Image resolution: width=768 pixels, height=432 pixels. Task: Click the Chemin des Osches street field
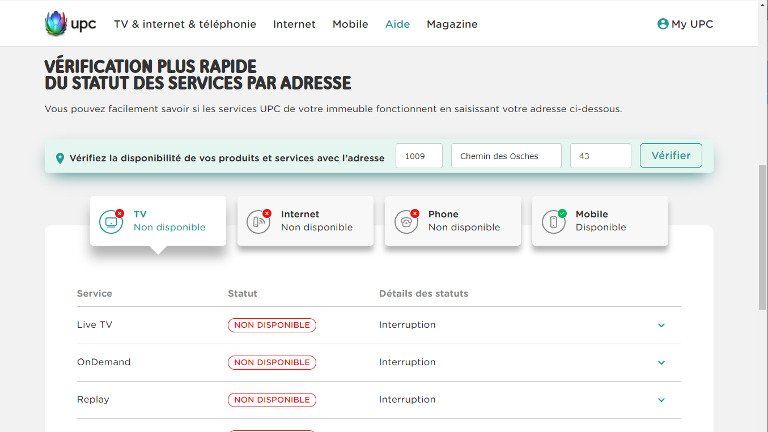(506, 156)
